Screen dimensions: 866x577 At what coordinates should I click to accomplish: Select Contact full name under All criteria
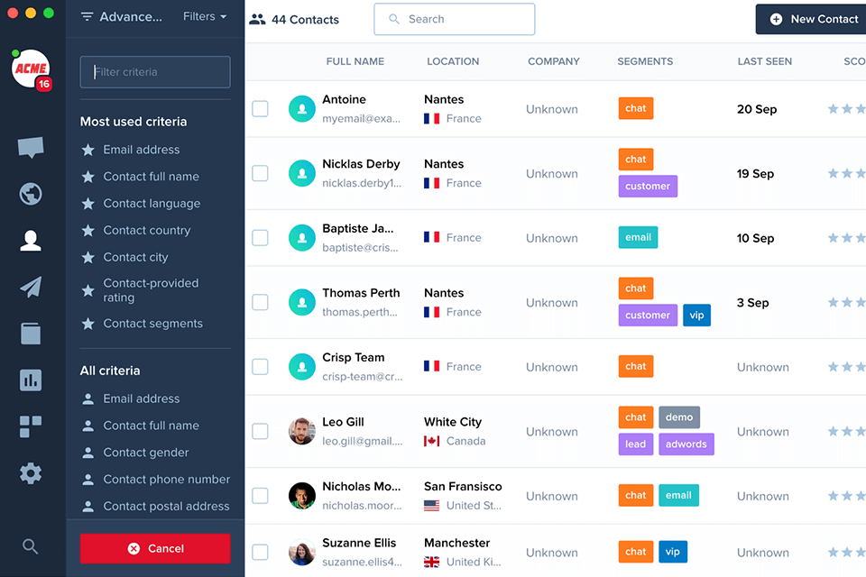click(x=151, y=426)
